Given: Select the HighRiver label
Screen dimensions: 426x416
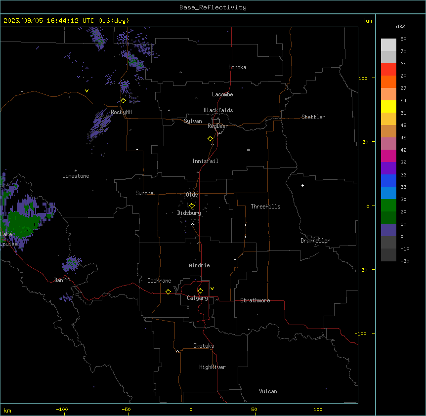Looking at the screenshot, I should click(213, 367).
